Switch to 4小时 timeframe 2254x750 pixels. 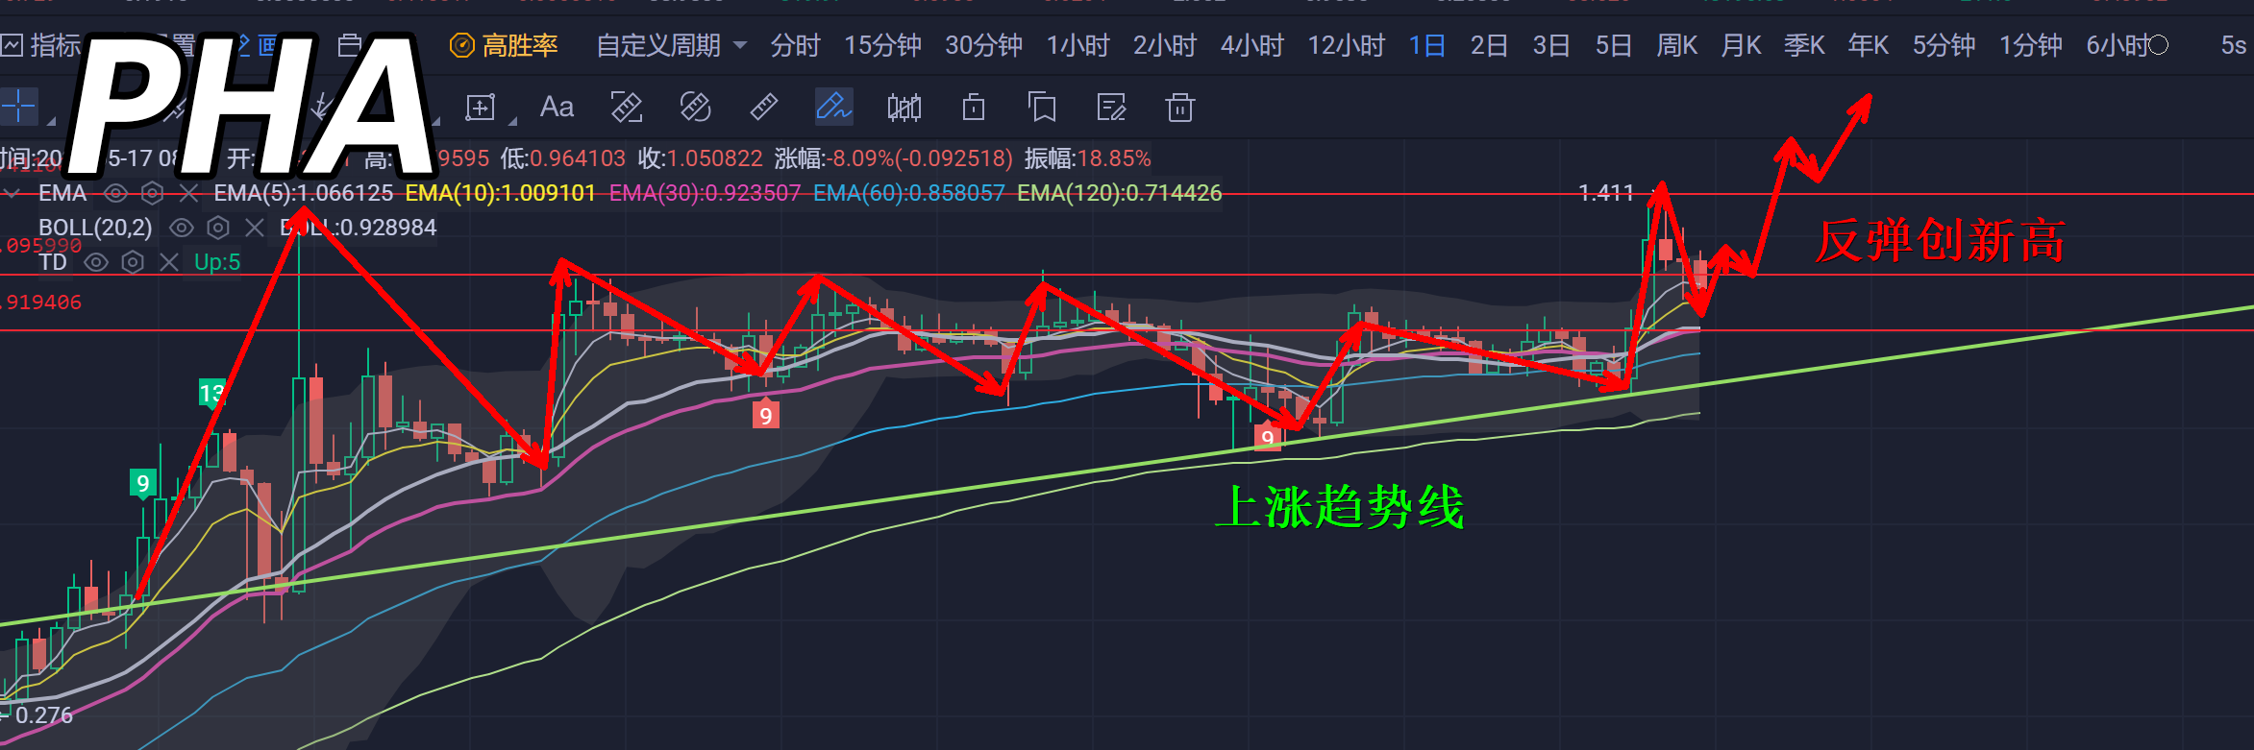pyautogui.click(x=1252, y=45)
